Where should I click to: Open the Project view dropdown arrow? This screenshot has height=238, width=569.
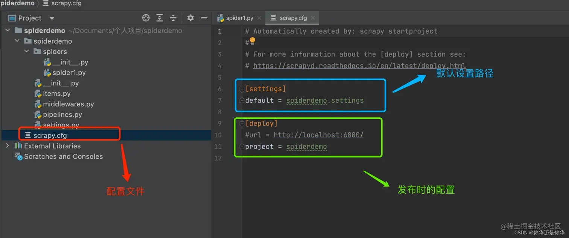(x=52, y=18)
